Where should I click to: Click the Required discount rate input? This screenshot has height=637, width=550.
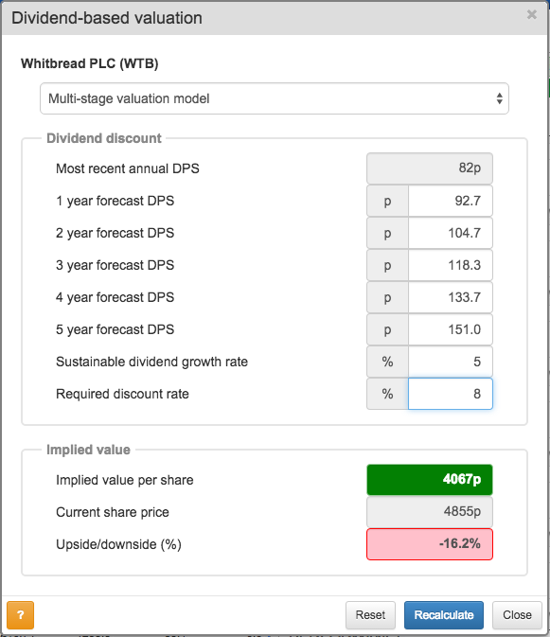click(x=450, y=394)
